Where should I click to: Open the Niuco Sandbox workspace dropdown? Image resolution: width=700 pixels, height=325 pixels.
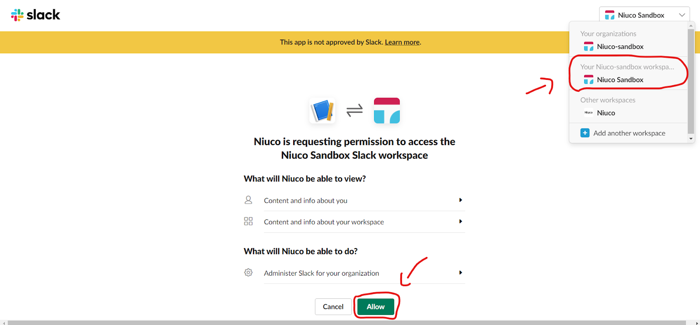[644, 15]
